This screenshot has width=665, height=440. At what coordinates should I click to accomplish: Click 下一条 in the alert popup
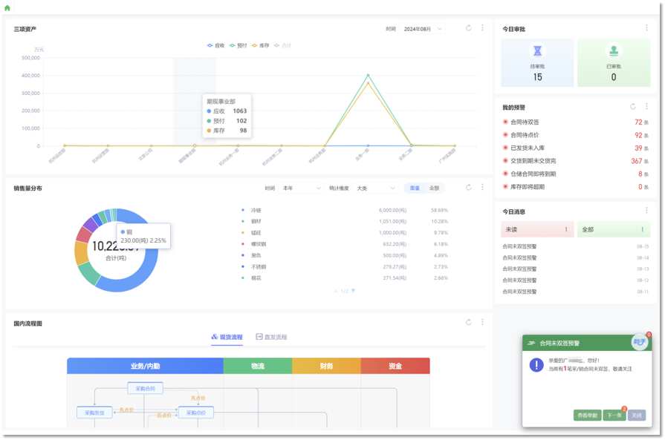coord(614,416)
